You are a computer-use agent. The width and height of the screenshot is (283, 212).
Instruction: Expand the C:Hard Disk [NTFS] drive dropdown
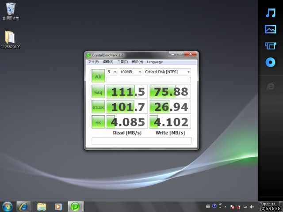(167, 72)
